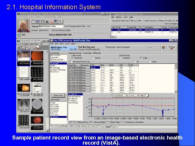Screen dimensions: 195x146
Task: Click the thumbnail panel scrollbar up arrow
Action: click(47, 51)
